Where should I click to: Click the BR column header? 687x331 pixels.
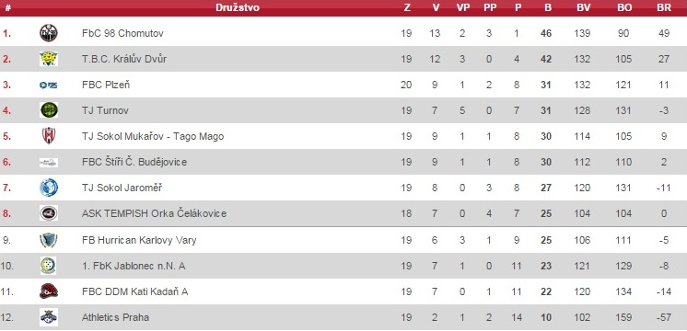click(664, 7)
